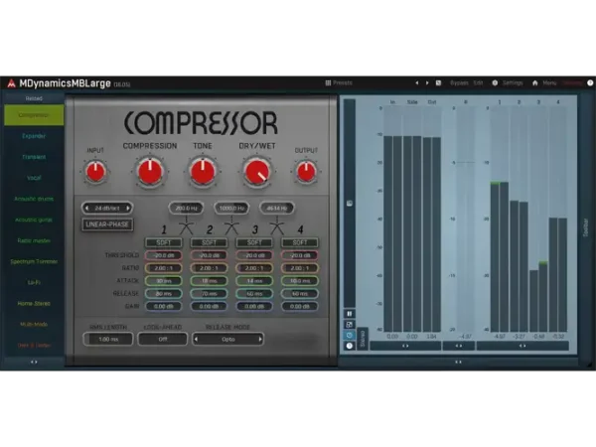Toggle Bypass in the title bar

click(x=459, y=82)
